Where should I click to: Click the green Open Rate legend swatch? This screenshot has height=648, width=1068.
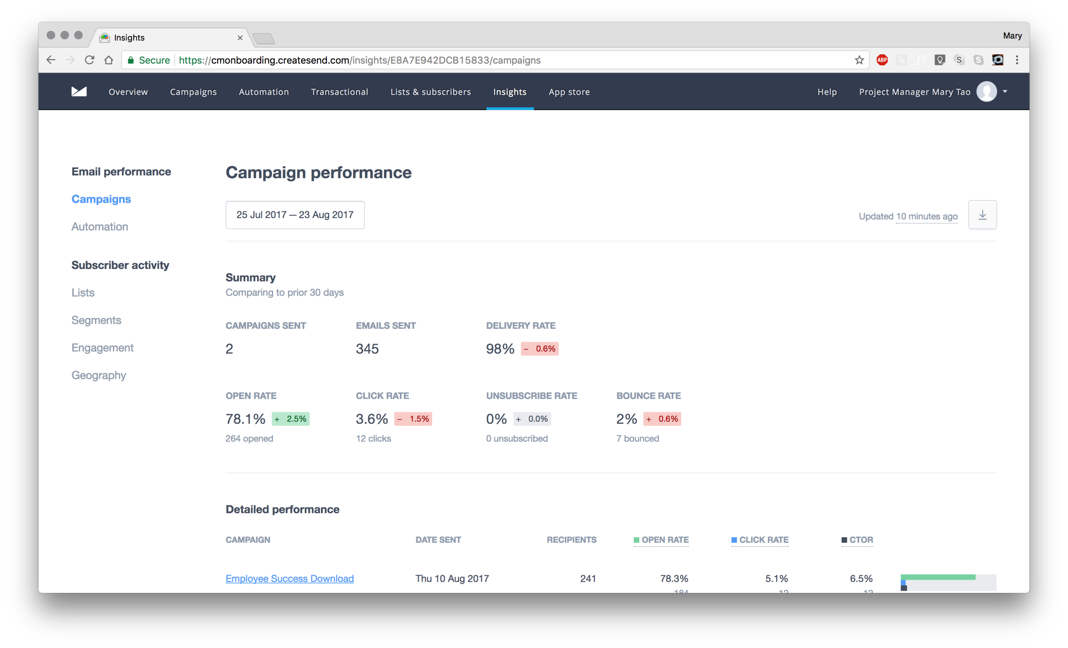(x=636, y=540)
